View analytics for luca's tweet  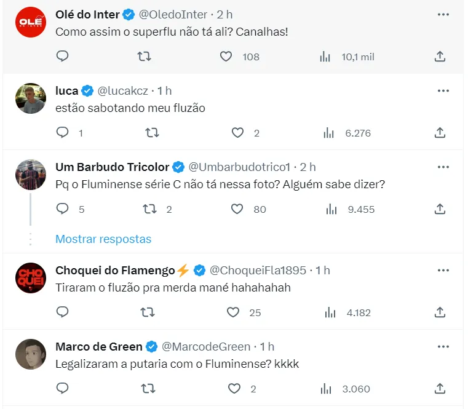329,133
